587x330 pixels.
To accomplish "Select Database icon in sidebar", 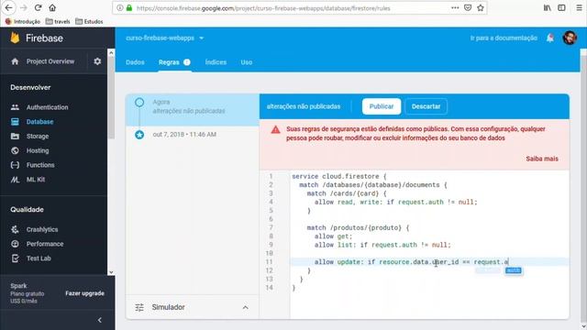I will click(x=15, y=122).
